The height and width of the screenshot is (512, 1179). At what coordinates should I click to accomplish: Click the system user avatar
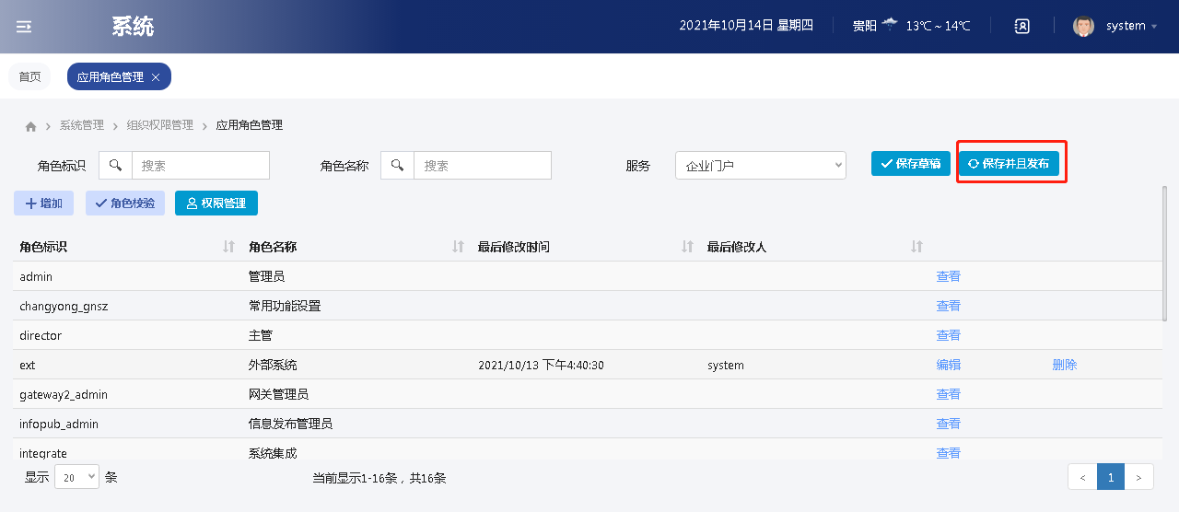point(1083,26)
